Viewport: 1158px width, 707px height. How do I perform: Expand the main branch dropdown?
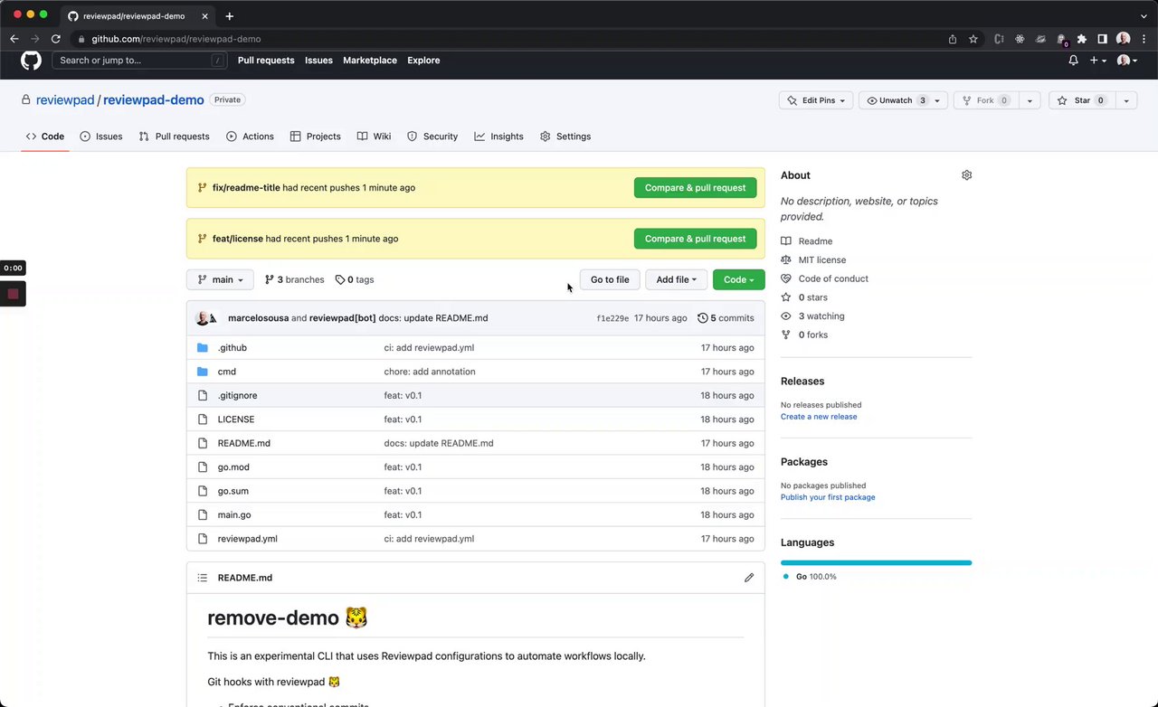tap(220, 280)
